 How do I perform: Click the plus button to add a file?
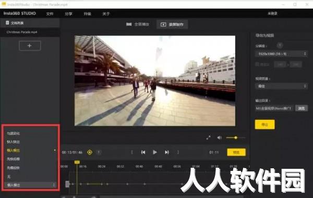[30, 46]
